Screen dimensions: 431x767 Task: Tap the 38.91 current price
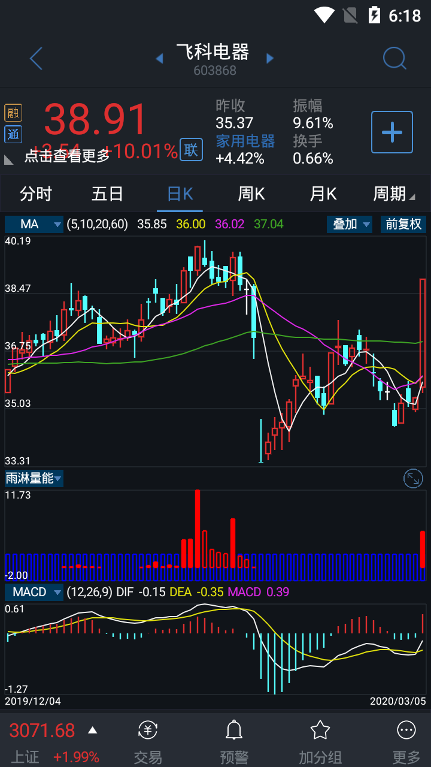[96, 120]
